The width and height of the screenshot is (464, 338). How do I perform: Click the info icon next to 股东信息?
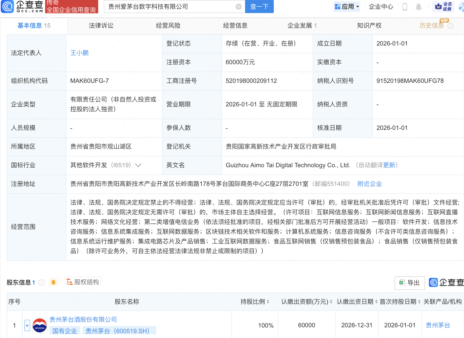tap(42, 283)
